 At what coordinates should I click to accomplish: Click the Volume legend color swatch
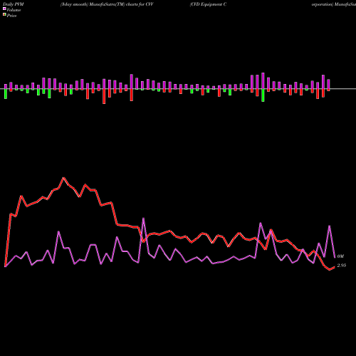coord(4,9)
